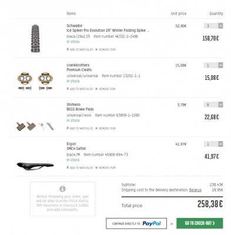The height and width of the screenshot is (235, 231).
Task: Click the info icon in the notice box
Action: [x=62, y=189]
